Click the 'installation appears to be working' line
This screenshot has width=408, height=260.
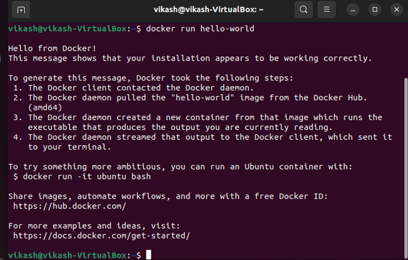point(189,58)
